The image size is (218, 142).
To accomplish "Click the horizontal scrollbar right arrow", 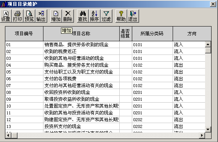I will [x=202, y=135].
